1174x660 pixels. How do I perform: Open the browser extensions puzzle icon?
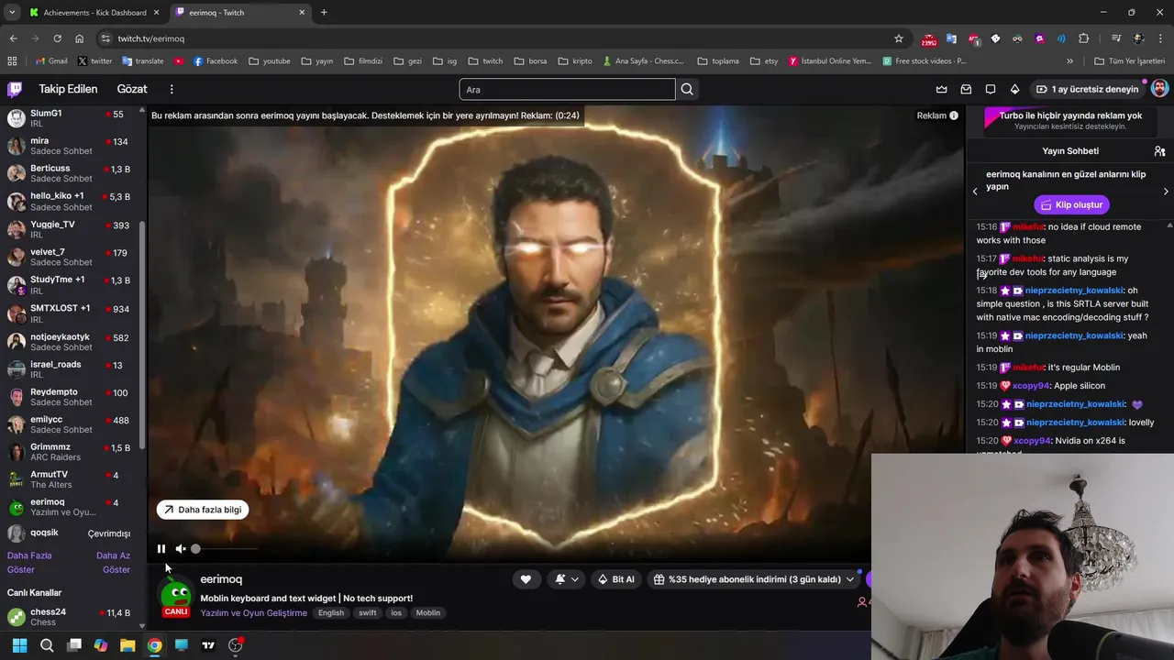1084,38
